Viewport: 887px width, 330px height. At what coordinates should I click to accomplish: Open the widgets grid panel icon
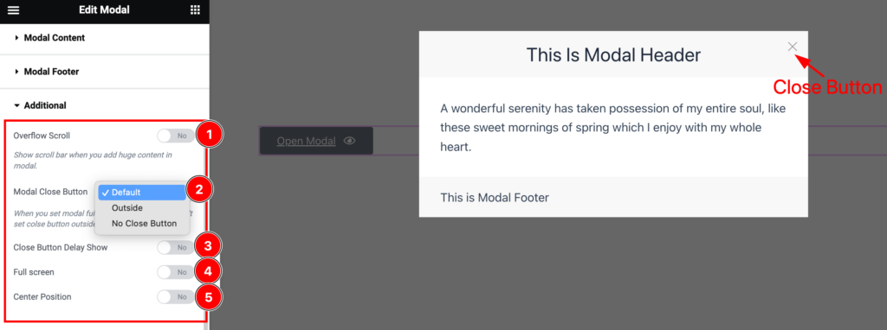195,10
